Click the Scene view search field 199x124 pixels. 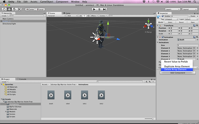click(x=132, y=16)
